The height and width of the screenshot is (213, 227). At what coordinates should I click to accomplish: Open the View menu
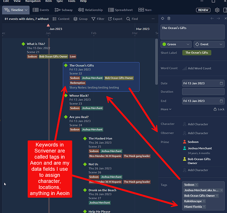coord(17,1)
